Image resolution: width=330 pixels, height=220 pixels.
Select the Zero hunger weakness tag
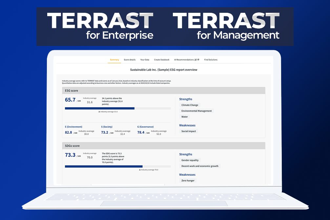(x=188, y=180)
